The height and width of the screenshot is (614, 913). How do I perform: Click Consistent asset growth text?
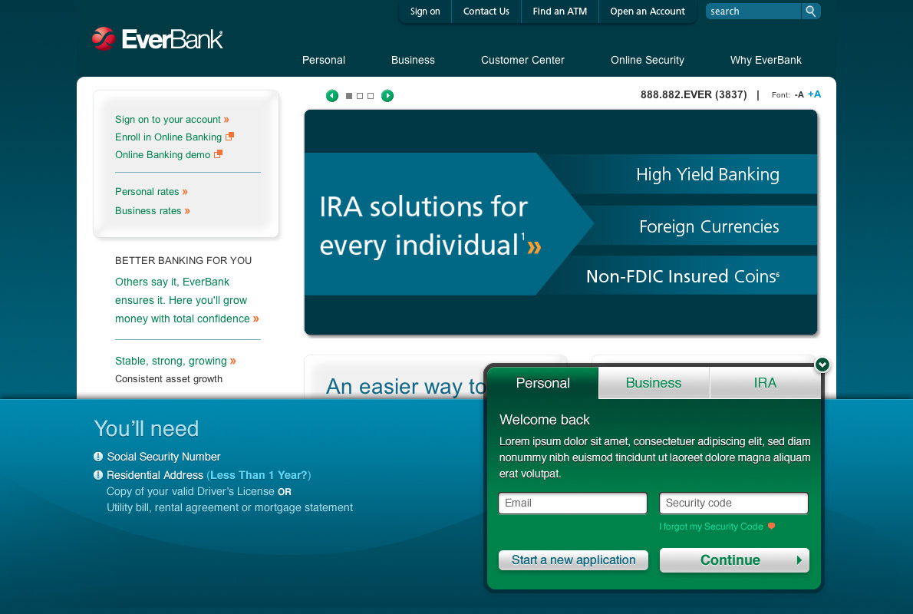pyautogui.click(x=169, y=378)
